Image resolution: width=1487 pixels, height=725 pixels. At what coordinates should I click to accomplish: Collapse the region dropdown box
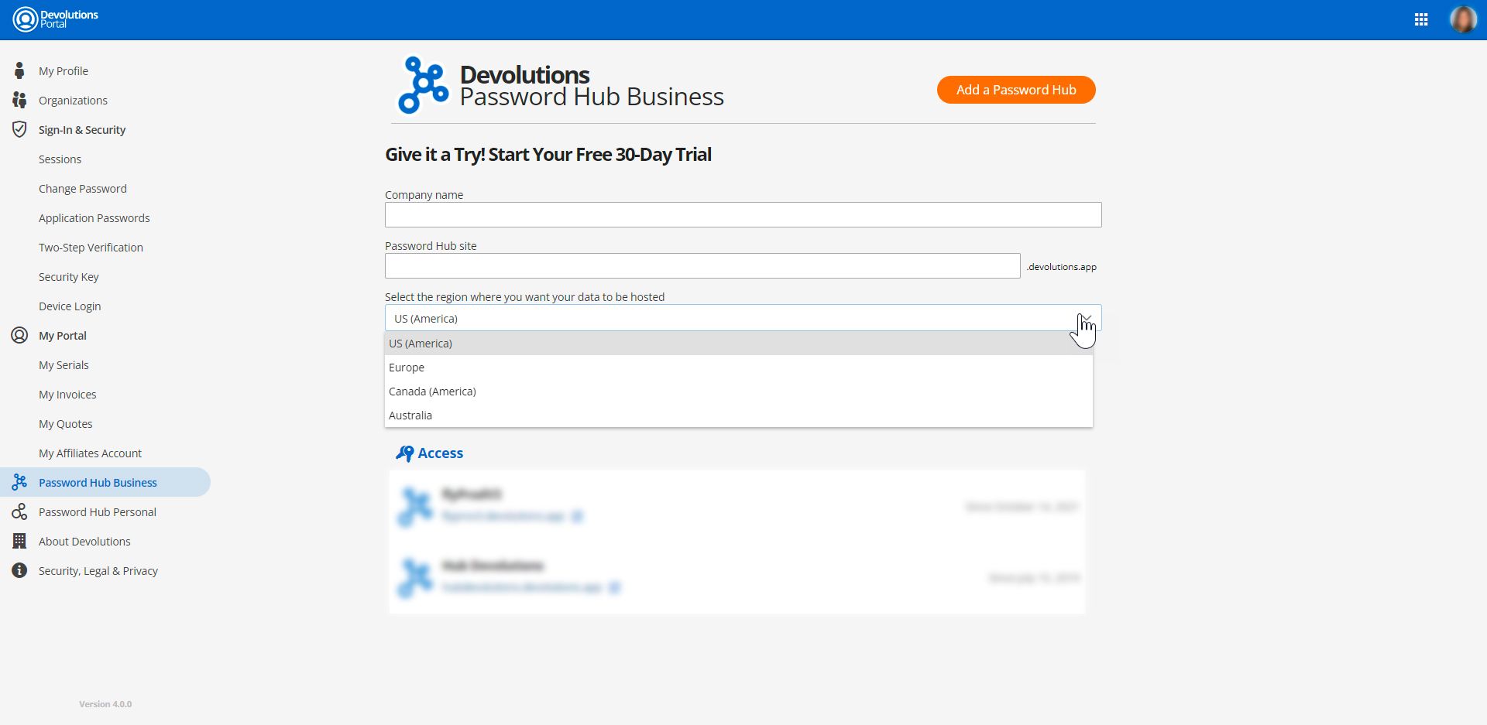point(1085,318)
